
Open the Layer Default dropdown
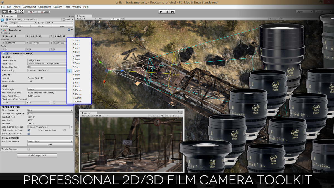59,23
